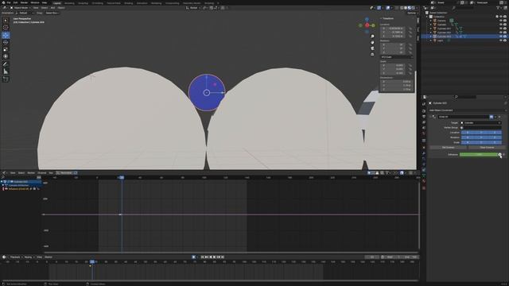Select the Add Cube tool

[6, 79]
